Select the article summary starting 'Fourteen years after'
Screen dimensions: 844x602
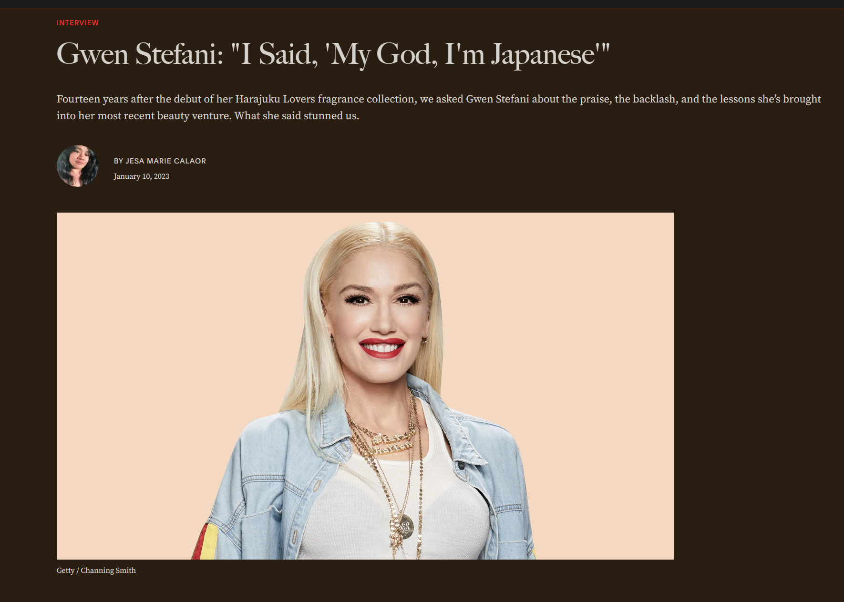[x=439, y=107]
